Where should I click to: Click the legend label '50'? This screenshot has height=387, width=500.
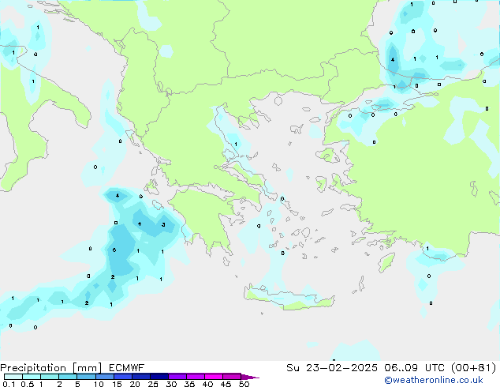(x=244, y=384)
